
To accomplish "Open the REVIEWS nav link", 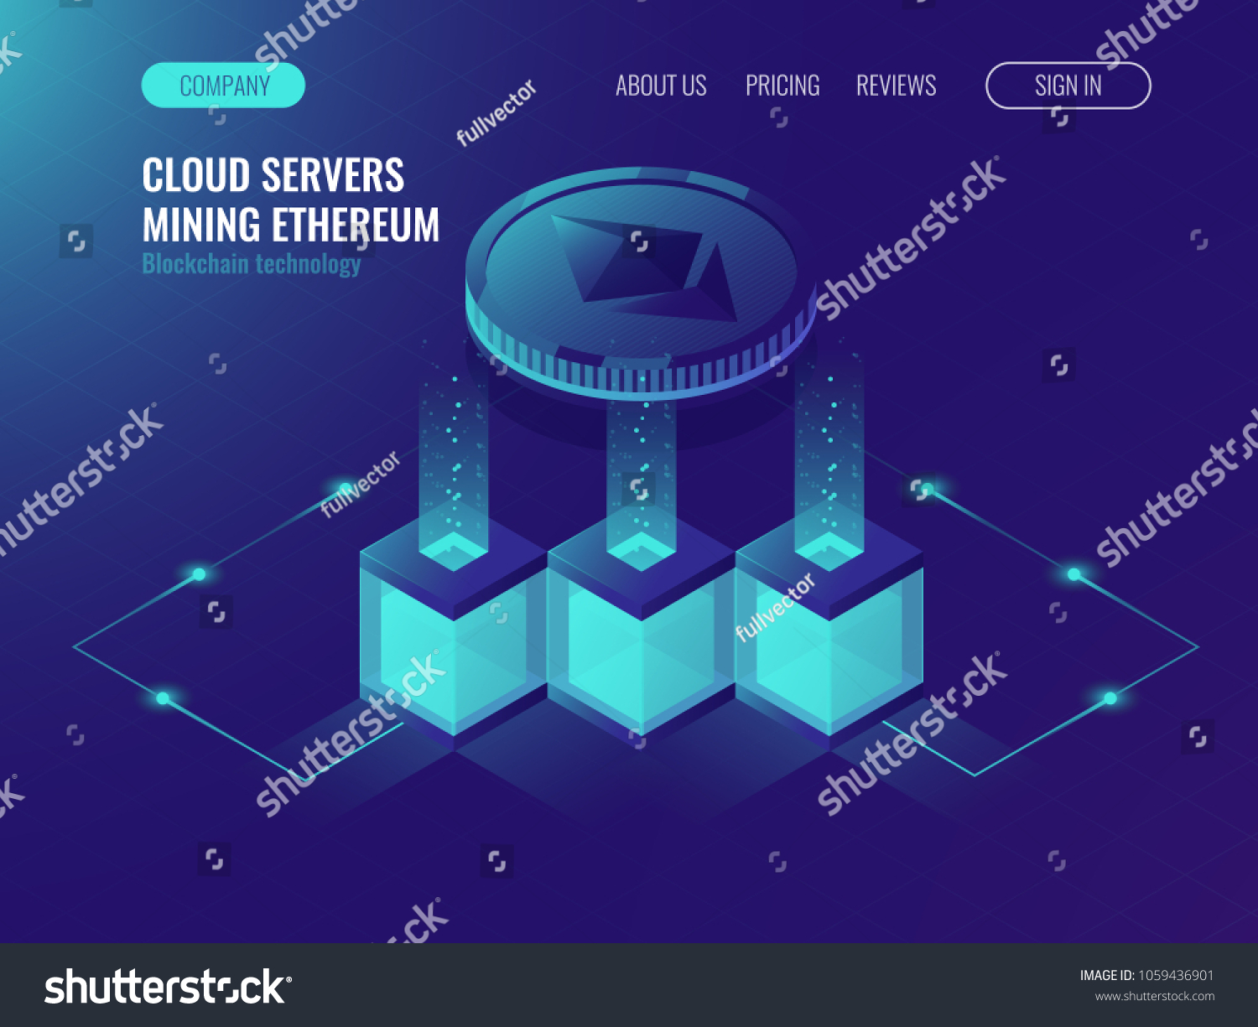I will [x=896, y=86].
